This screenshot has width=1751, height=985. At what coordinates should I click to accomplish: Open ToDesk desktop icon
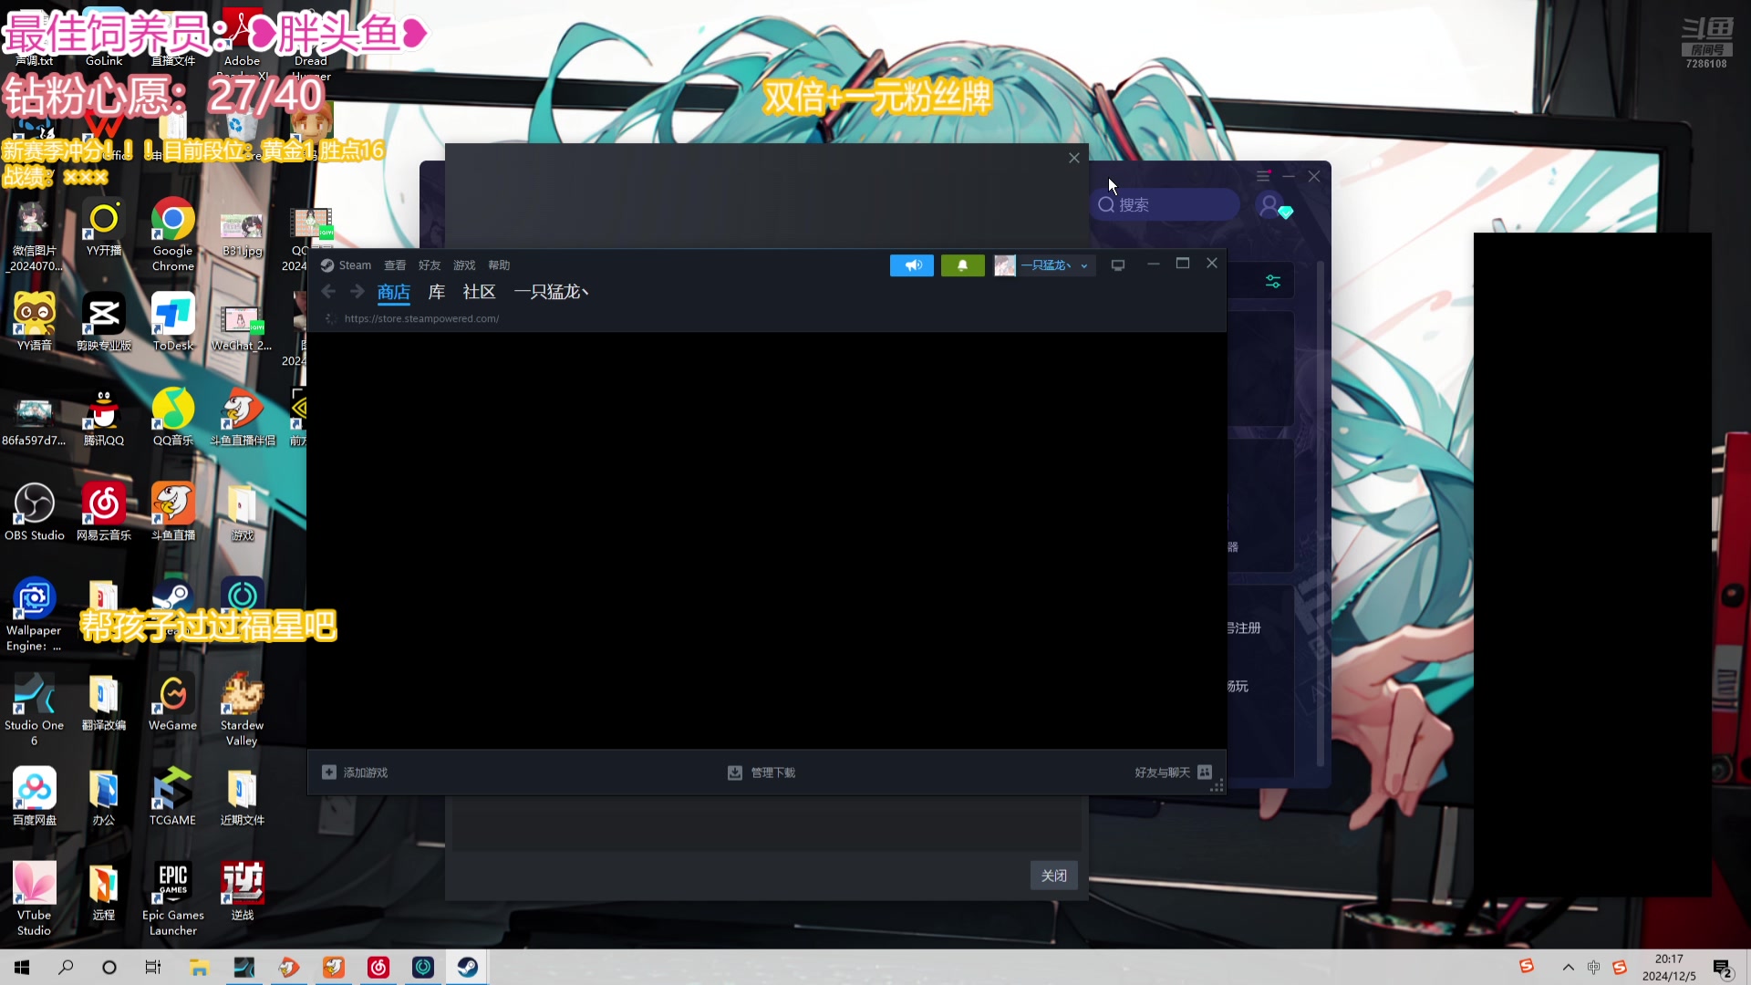pos(172,323)
